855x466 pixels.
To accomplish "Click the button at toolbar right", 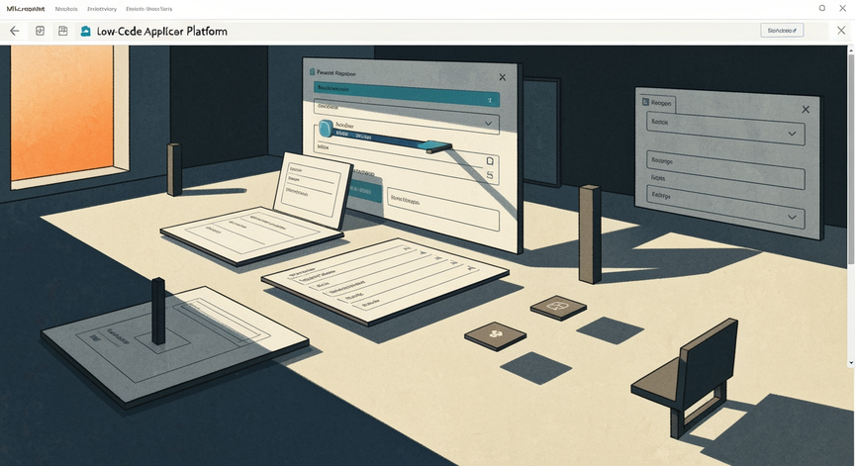I will (x=782, y=31).
